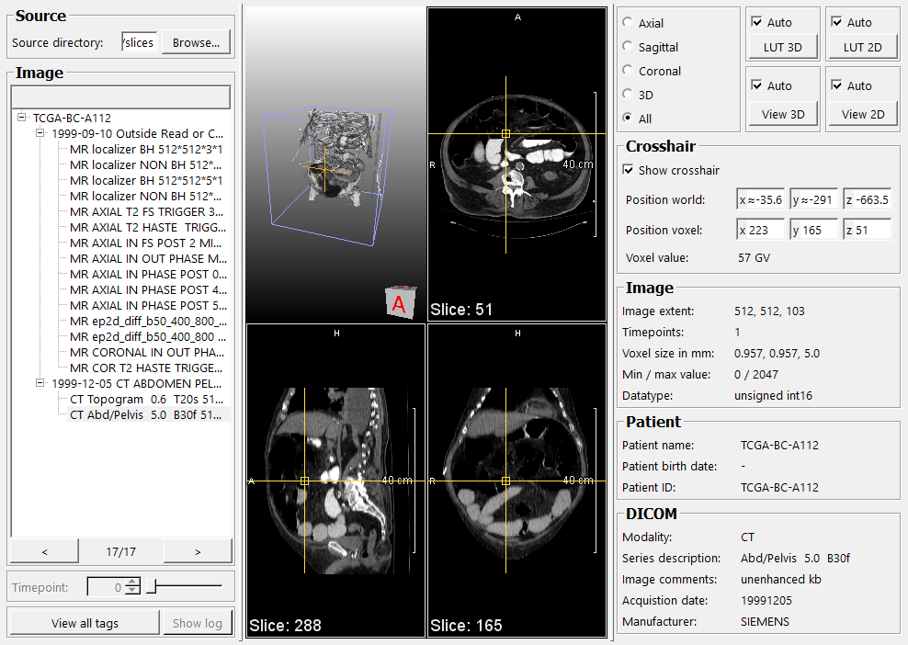908x645 pixels.
Task: Collapse the 1999-09-10 Outside Read study node
Action: coord(40,133)
